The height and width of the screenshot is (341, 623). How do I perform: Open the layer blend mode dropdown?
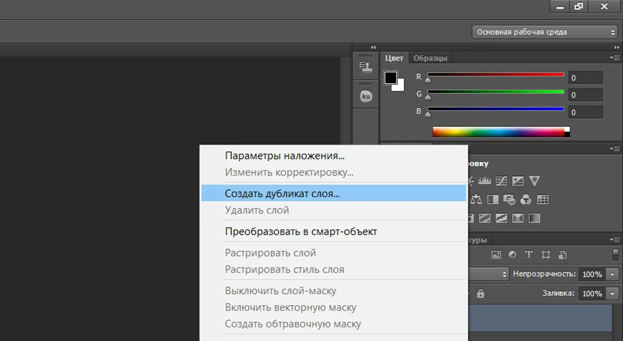point(488,274)
